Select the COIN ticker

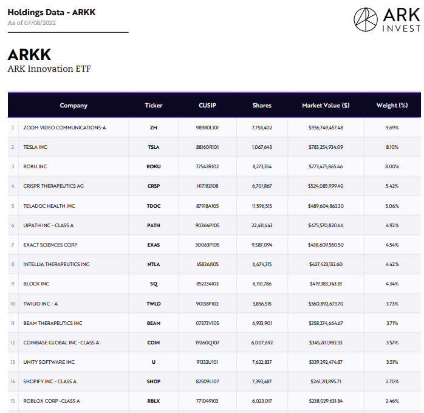click(x=154, y=343)
